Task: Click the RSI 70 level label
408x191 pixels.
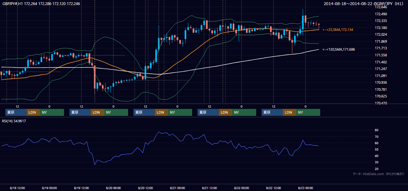Action: coord(376,137)
